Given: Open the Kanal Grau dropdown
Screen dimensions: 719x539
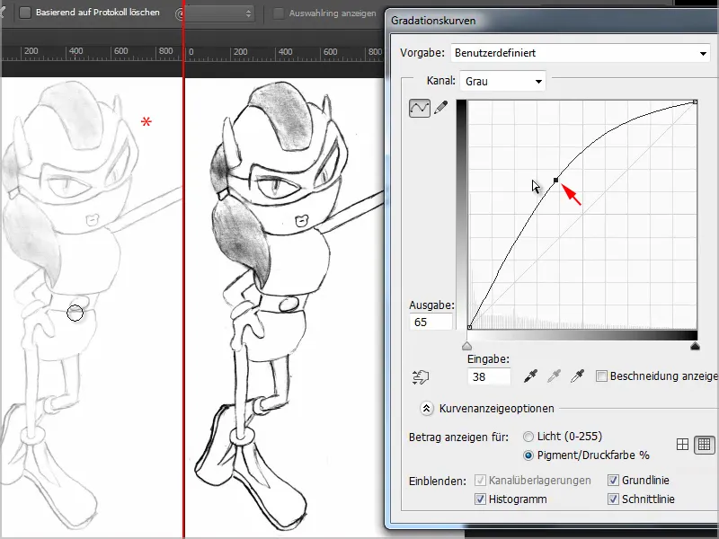Looking at the screenshot, I should (x=502, y=82).
